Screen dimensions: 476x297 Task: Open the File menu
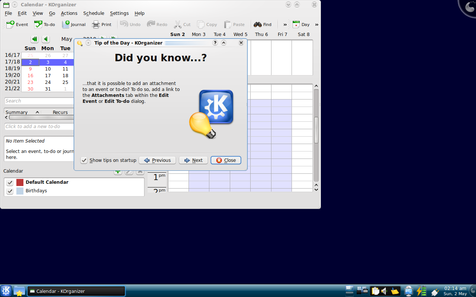click(x=8, y=13)
